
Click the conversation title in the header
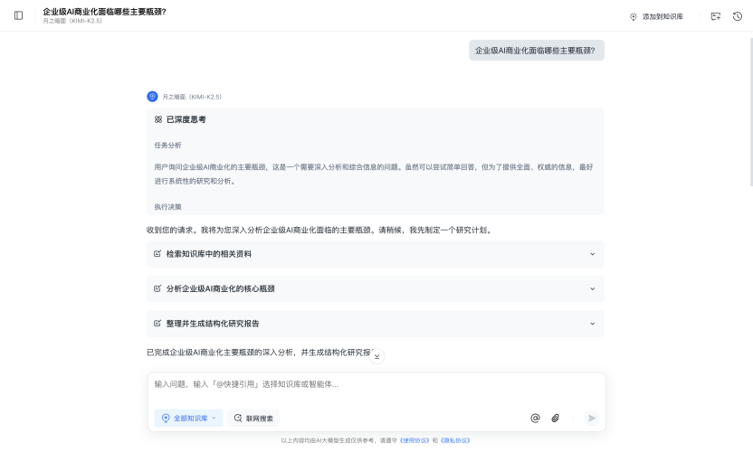[x=104, y=12]
